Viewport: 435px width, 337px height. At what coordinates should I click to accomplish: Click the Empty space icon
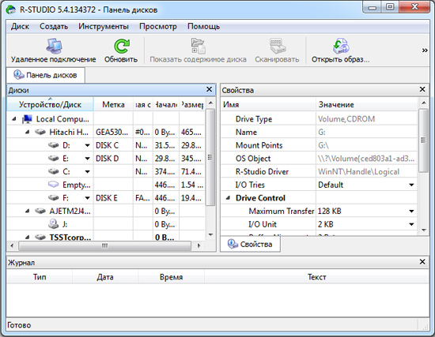pos(54,185)
